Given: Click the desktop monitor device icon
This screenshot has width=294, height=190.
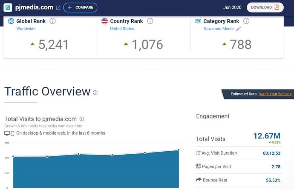Looking at the screenshot, I should 7,133.
